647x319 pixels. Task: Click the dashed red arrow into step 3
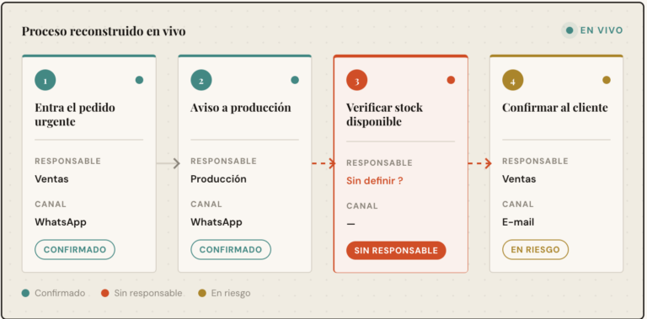pyautogui.click(x=323, y=163)
